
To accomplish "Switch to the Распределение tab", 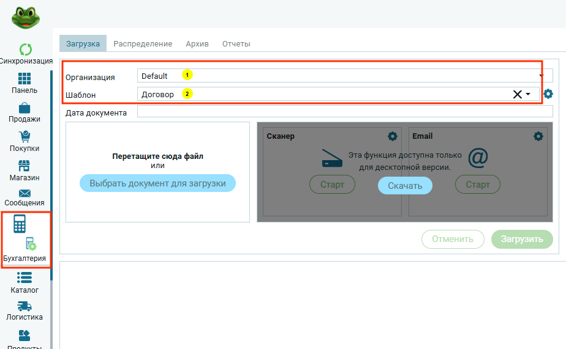I will point(143,44).
